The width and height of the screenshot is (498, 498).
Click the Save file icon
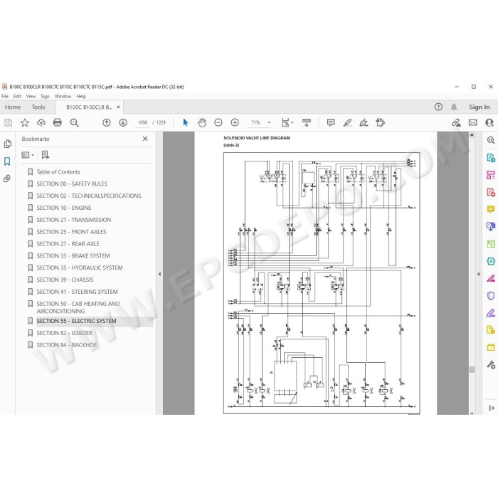8,122
